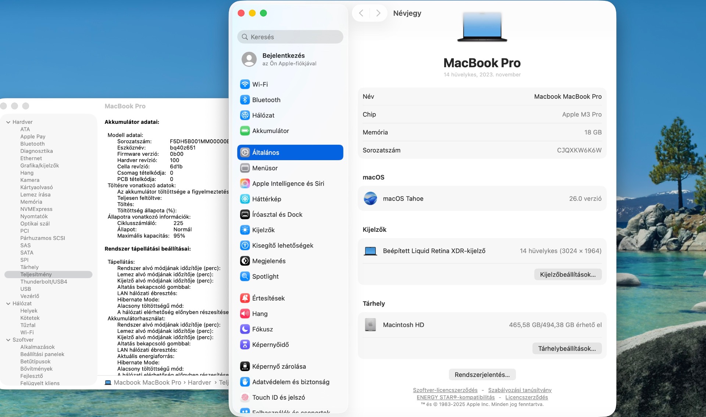Screen dimensions: 706x417
Task: Select Ethernet in hardware list
Action: pos(31,158)
